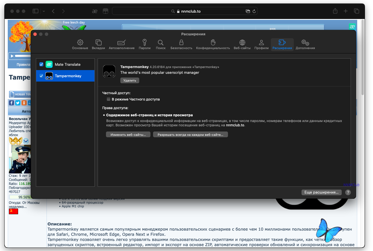Image resolution: width=373 pixels, height=251 pixels.
Task: Disable the Mate Translate extension checkbox
Action: coord(41,64)
